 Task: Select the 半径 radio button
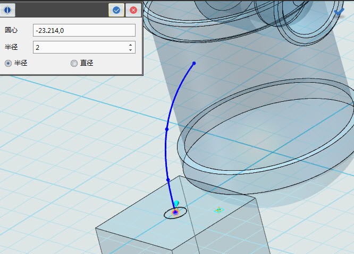pos(8,63)
